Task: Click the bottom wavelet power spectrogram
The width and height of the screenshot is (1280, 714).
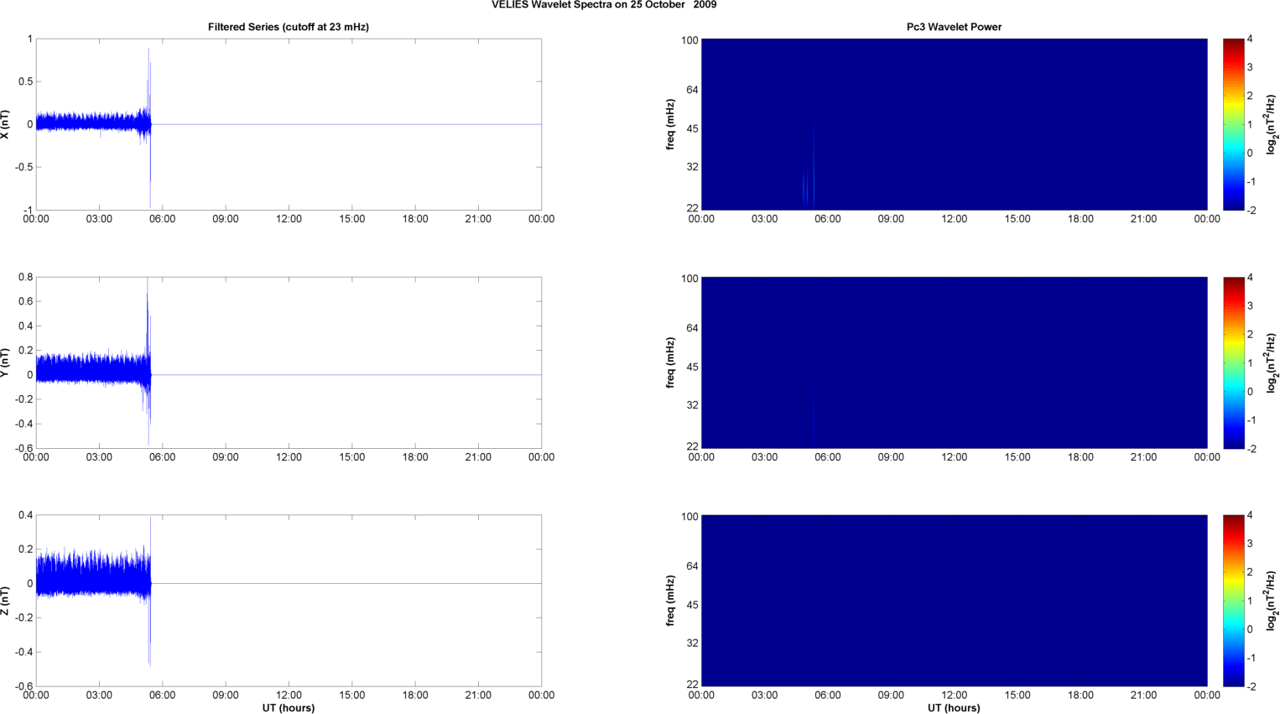Action: coord(954,601)
